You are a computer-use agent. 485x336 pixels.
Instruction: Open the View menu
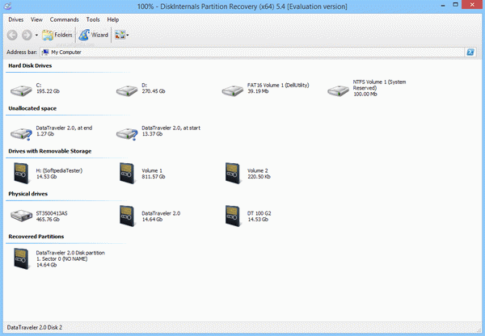click(x=36, y=19)
